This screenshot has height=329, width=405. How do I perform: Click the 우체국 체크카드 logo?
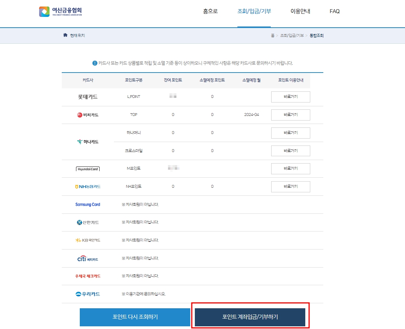pyautogui.click(x=88, y=276)
